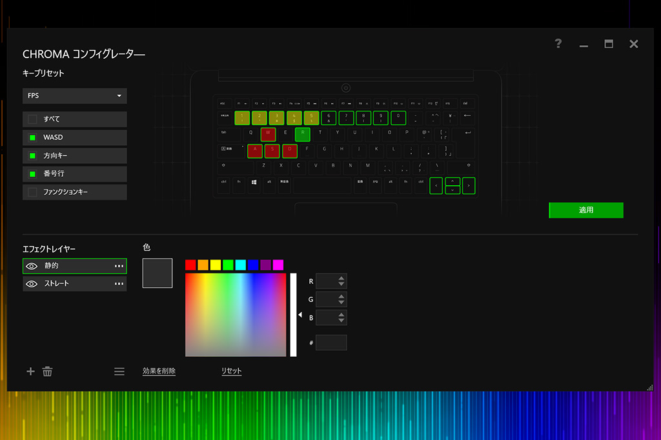Increase the B value with up arrow
The height and width of the screenshot is (440, 661).
pos(341,314)
